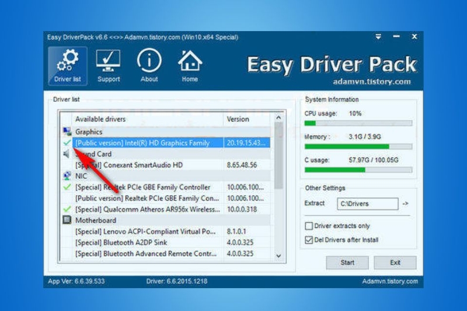Viewport: 467px width, 311px height.
Task: Click the browse arrow next to Extract path
Action: 405,204
